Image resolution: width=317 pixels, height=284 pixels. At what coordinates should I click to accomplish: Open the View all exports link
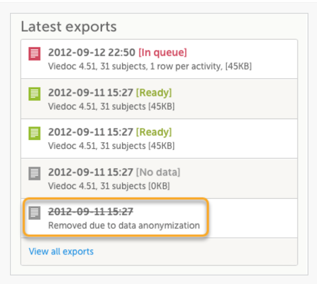(x=61, y=251)
